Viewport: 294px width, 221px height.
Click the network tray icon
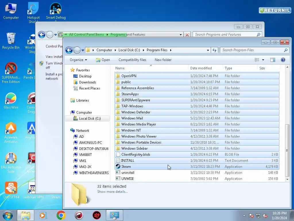258,216
